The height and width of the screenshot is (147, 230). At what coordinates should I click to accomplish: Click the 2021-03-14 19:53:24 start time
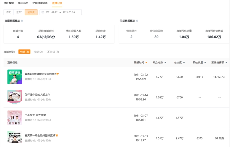pos(141,97)
